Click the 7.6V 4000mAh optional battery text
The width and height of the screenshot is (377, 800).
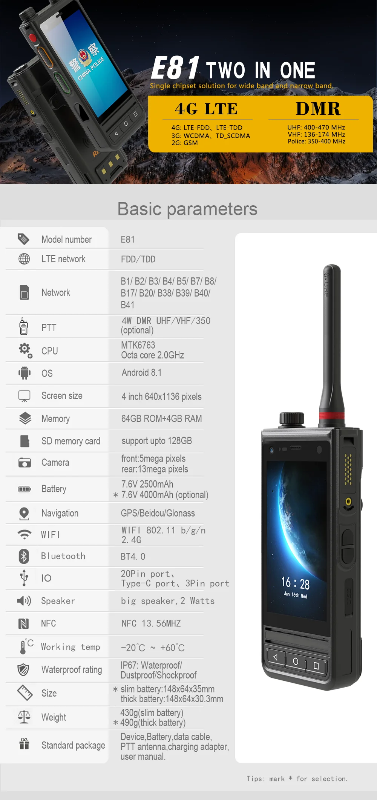coord(164,495)
